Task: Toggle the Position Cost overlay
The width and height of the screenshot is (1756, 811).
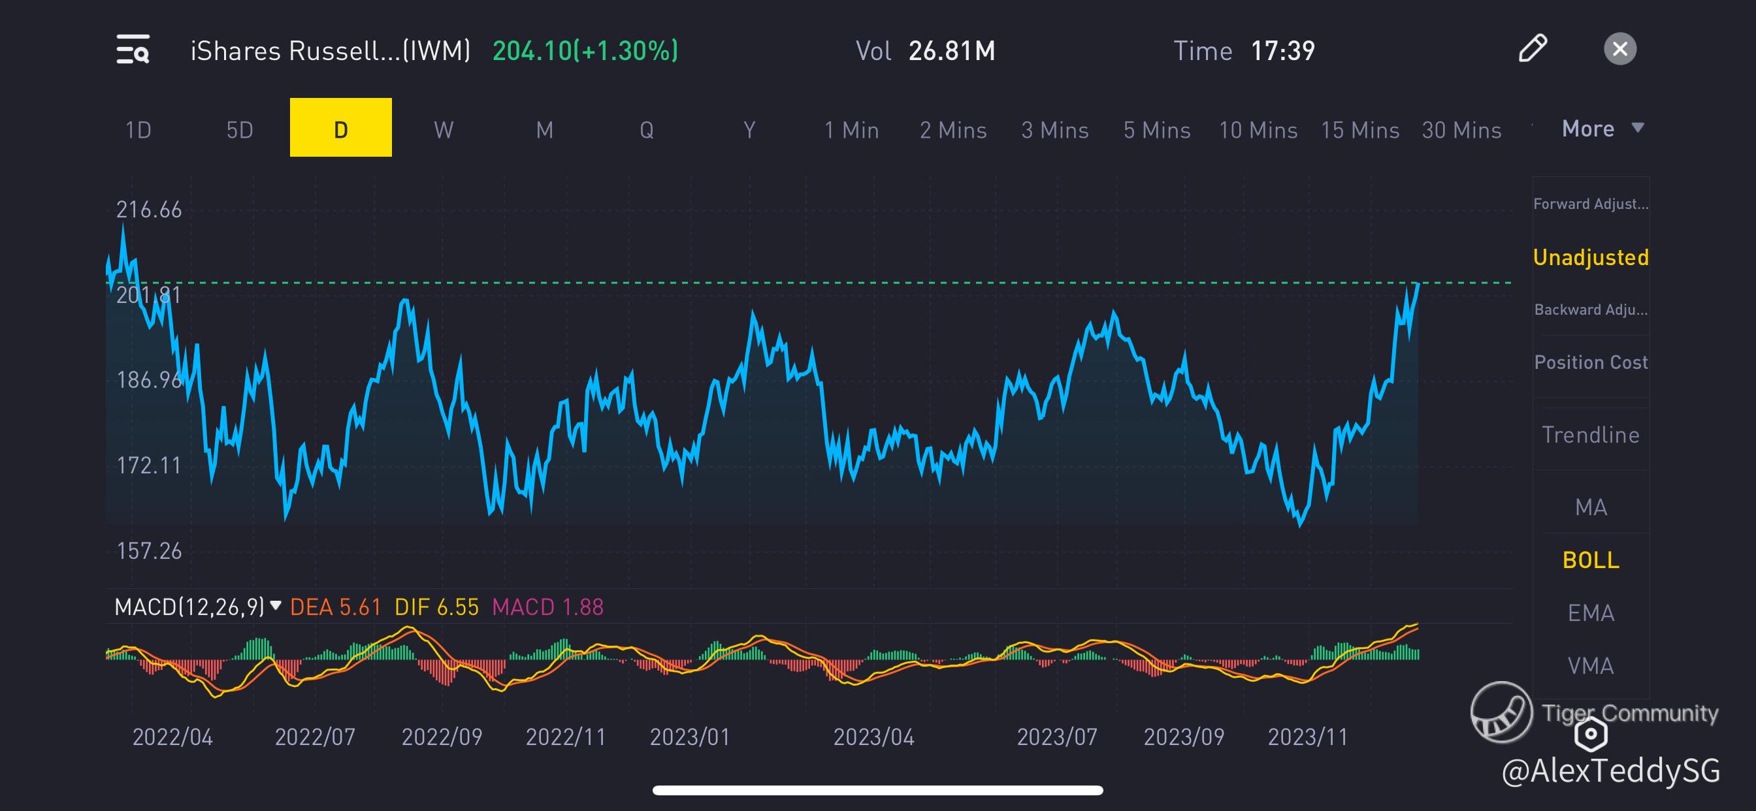Action: click(x=1590, y=362)
